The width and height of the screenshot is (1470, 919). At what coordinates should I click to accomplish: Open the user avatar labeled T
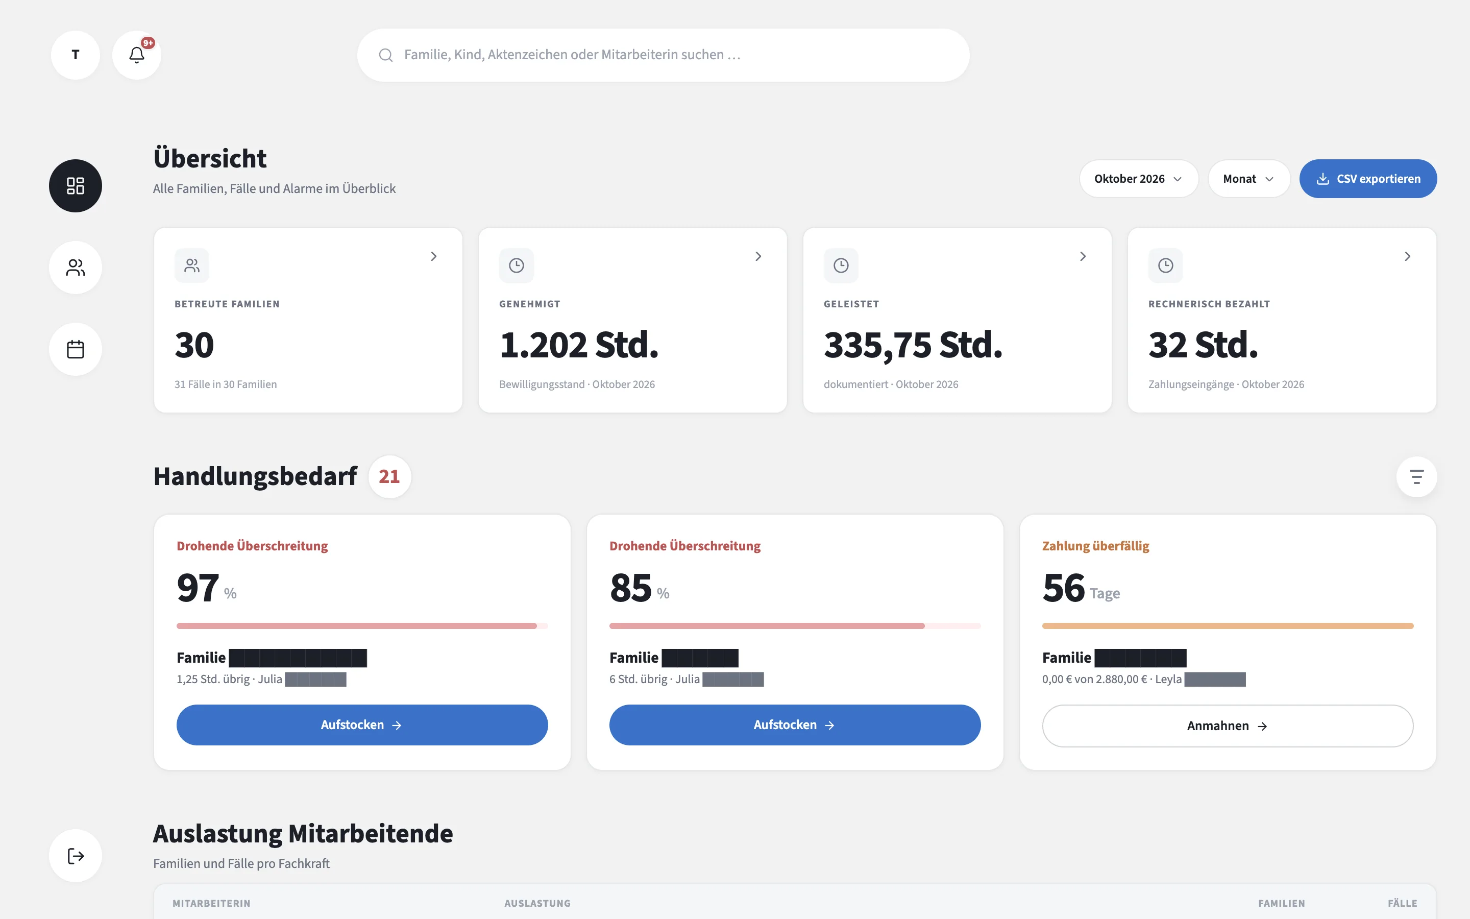point(76,55)
